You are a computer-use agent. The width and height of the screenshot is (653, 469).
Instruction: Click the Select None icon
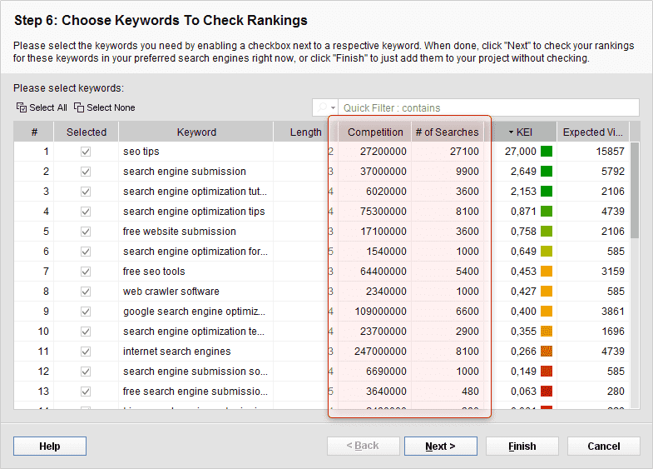[79, 107]
